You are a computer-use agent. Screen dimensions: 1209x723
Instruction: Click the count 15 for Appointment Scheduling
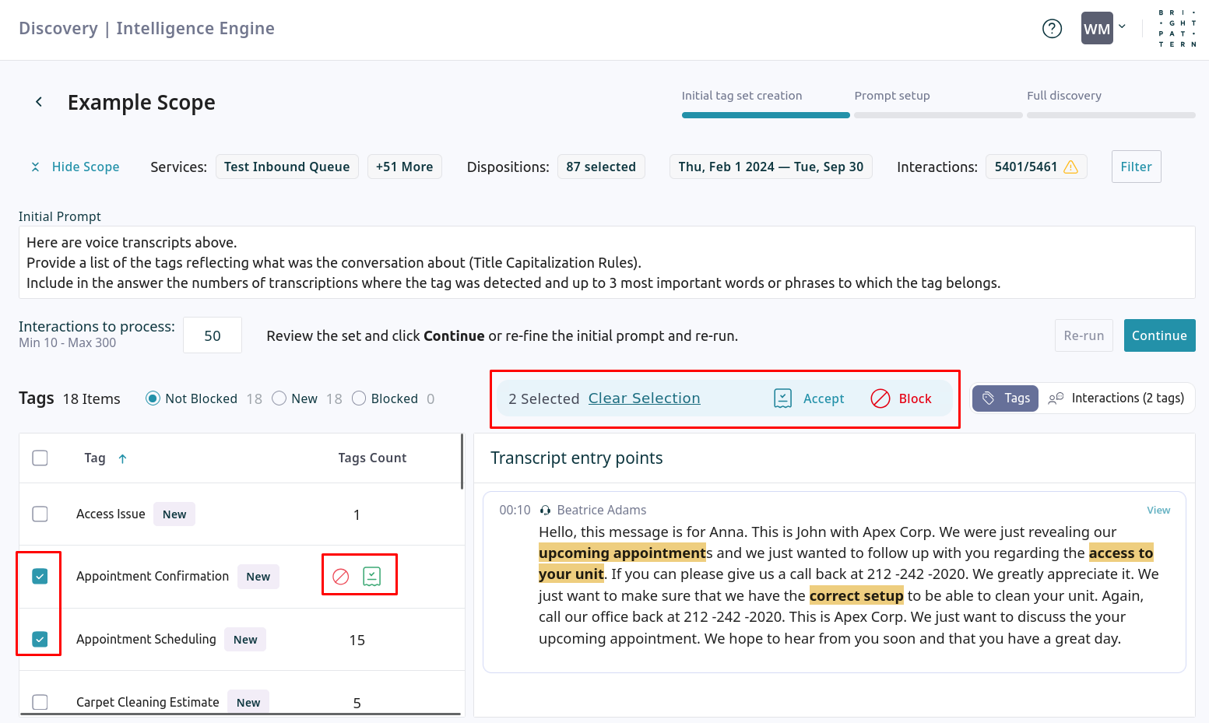357,641
